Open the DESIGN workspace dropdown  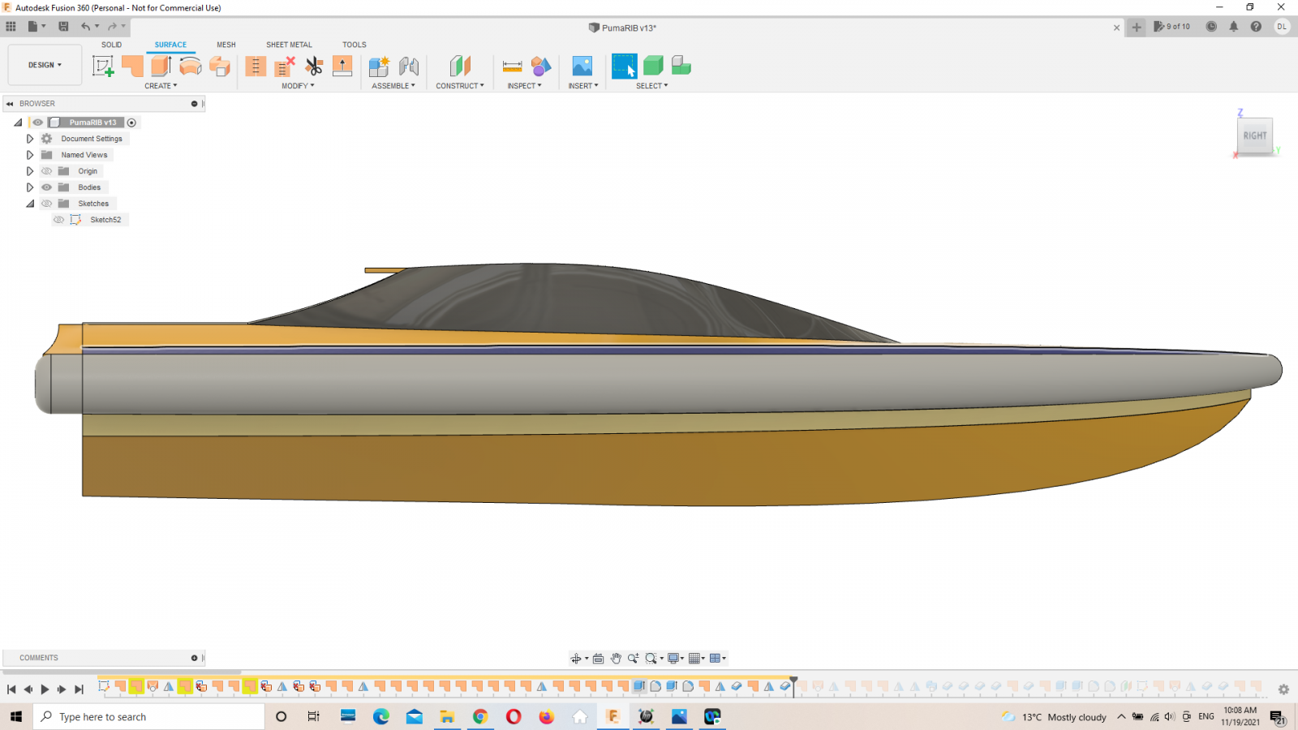point(45,65)
